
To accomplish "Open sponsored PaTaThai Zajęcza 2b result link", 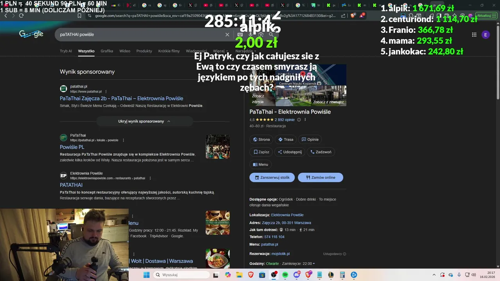I will (121, 98).
